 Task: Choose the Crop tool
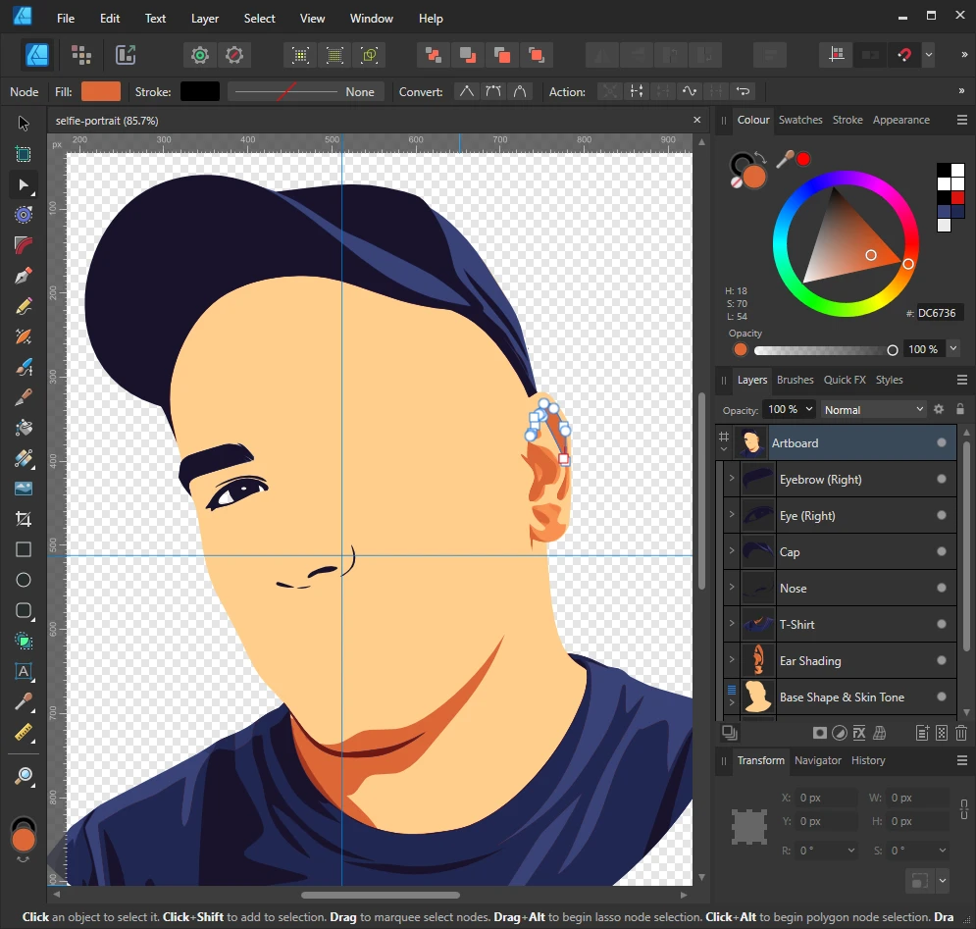pyautogui.click(x=24, y=519)
